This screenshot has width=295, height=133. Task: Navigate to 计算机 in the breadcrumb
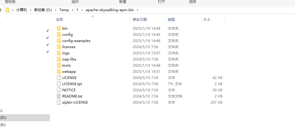pyautogui.click(x=22, y=10)
